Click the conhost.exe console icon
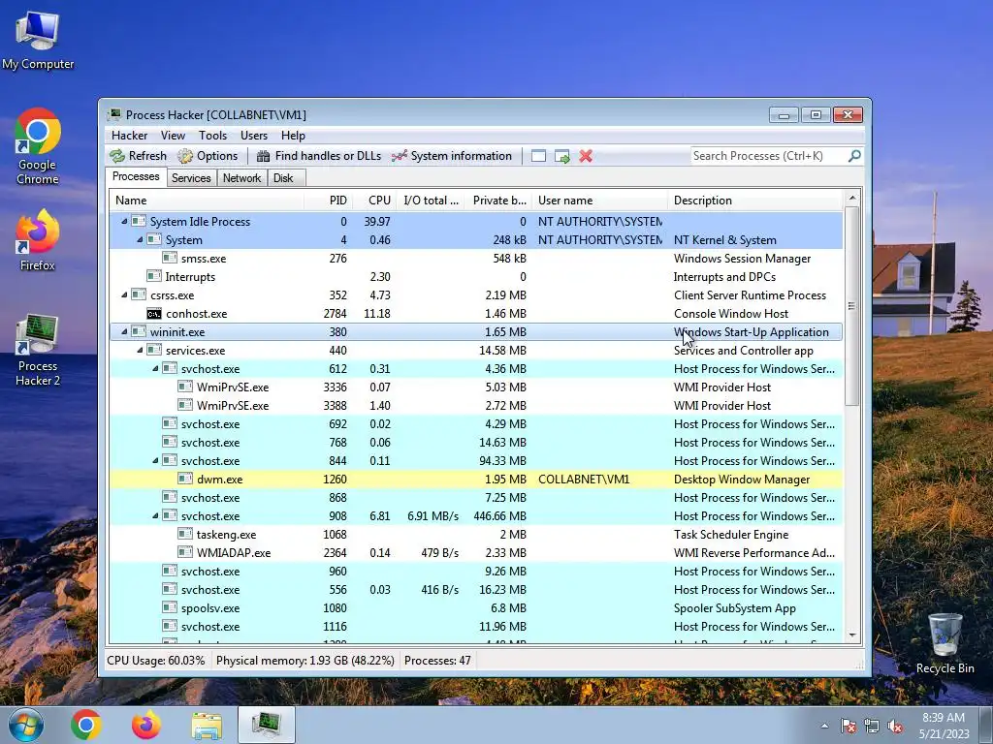 [x=154, y=313]
